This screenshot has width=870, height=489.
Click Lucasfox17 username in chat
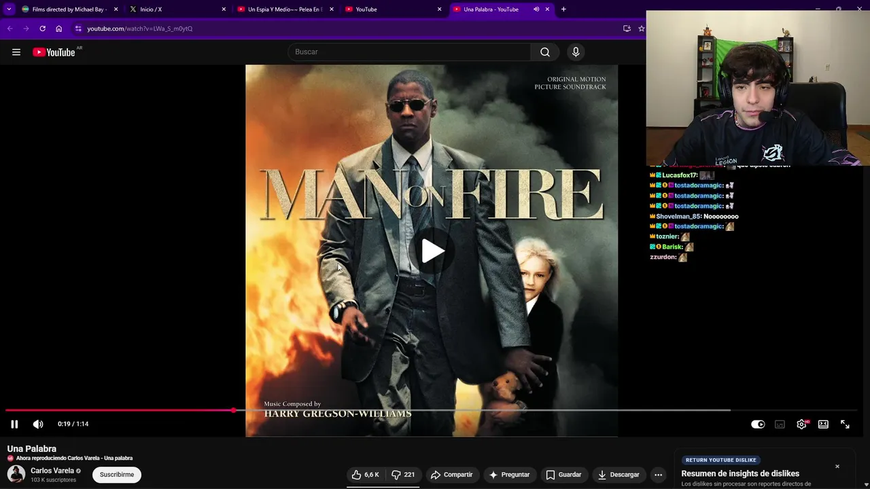pos(680,175)
